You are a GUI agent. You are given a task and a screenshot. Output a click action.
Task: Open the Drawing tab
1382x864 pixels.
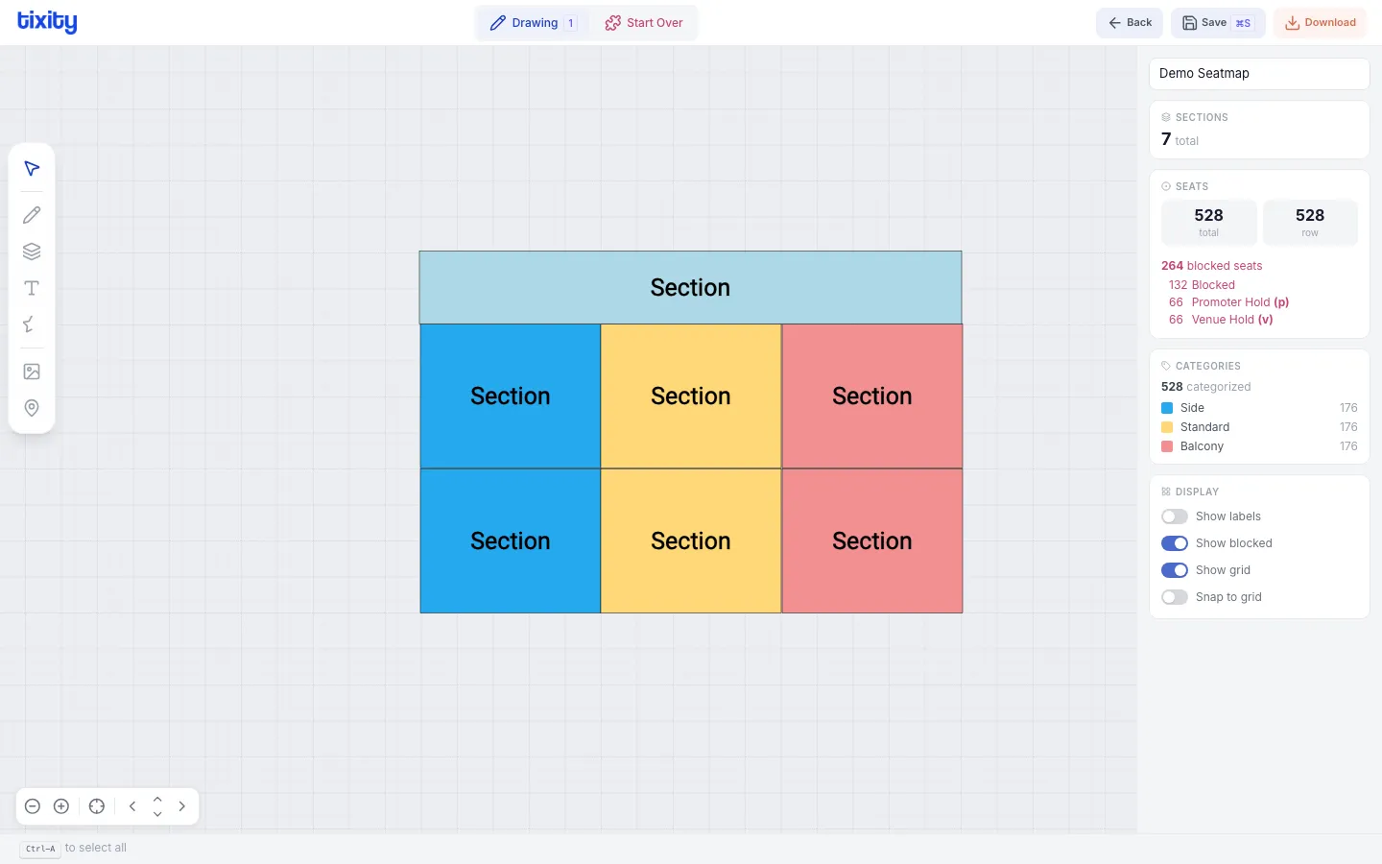pos(533,23)
